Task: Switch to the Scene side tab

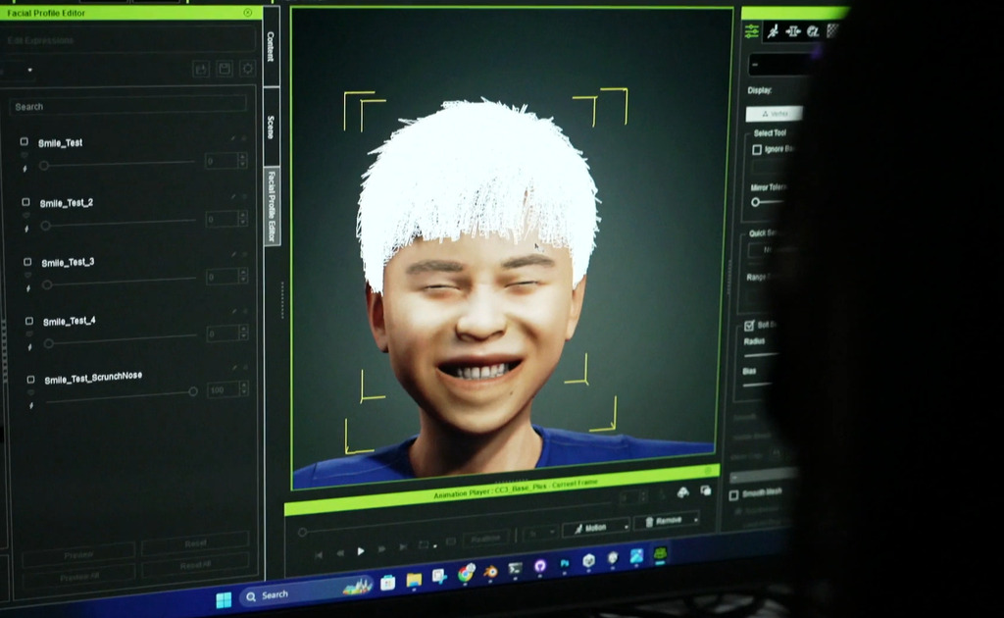Action: 271,127
